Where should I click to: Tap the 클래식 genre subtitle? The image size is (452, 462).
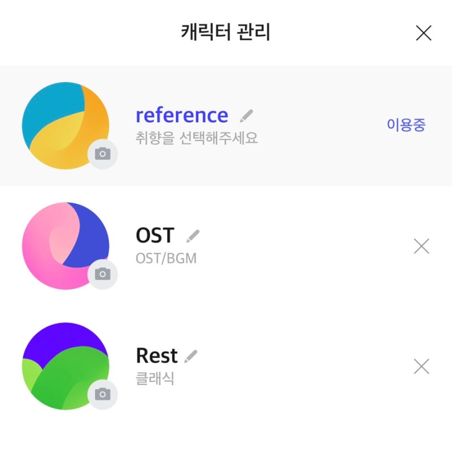[x=155, y=378]
